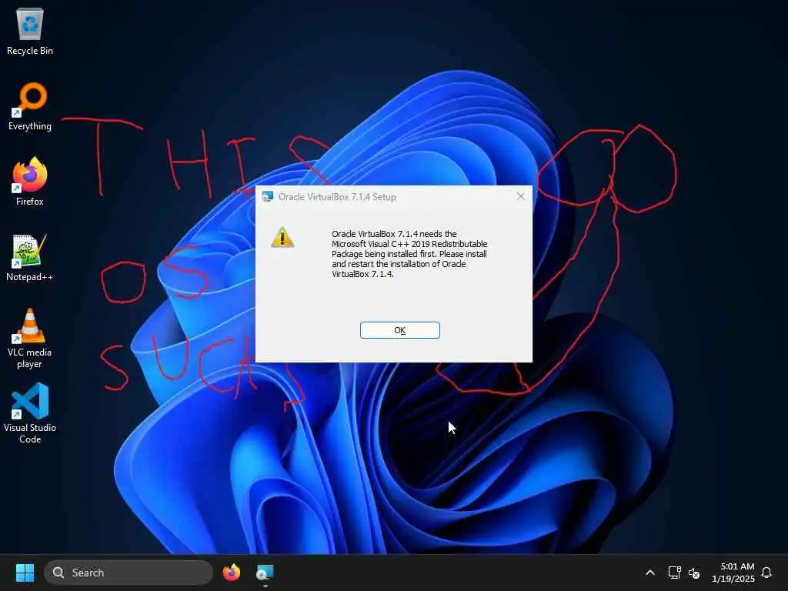Select the Everything search shortcut

point(30,106)
